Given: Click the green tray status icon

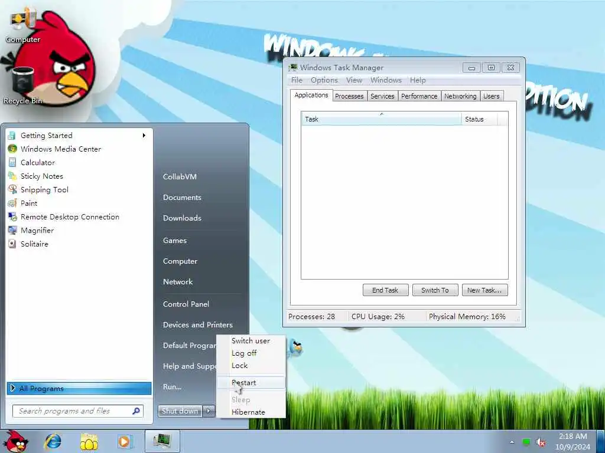Looking at the screenshot, I should 526,442.
